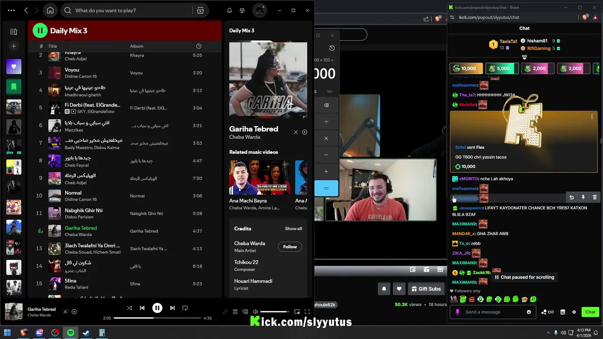The height and width of the screenshot is (339, 603).
Task: Toggle repeat in the Spotify player
Action: click(x=185, y=308)
